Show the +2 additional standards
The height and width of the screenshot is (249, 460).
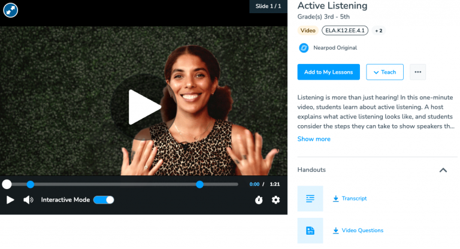(x=379, y=31)
